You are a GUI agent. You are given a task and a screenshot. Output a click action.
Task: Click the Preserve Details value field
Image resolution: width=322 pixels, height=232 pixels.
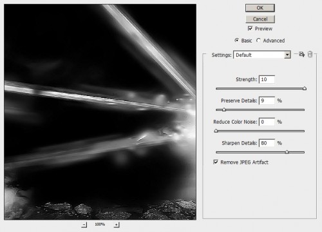267,101
